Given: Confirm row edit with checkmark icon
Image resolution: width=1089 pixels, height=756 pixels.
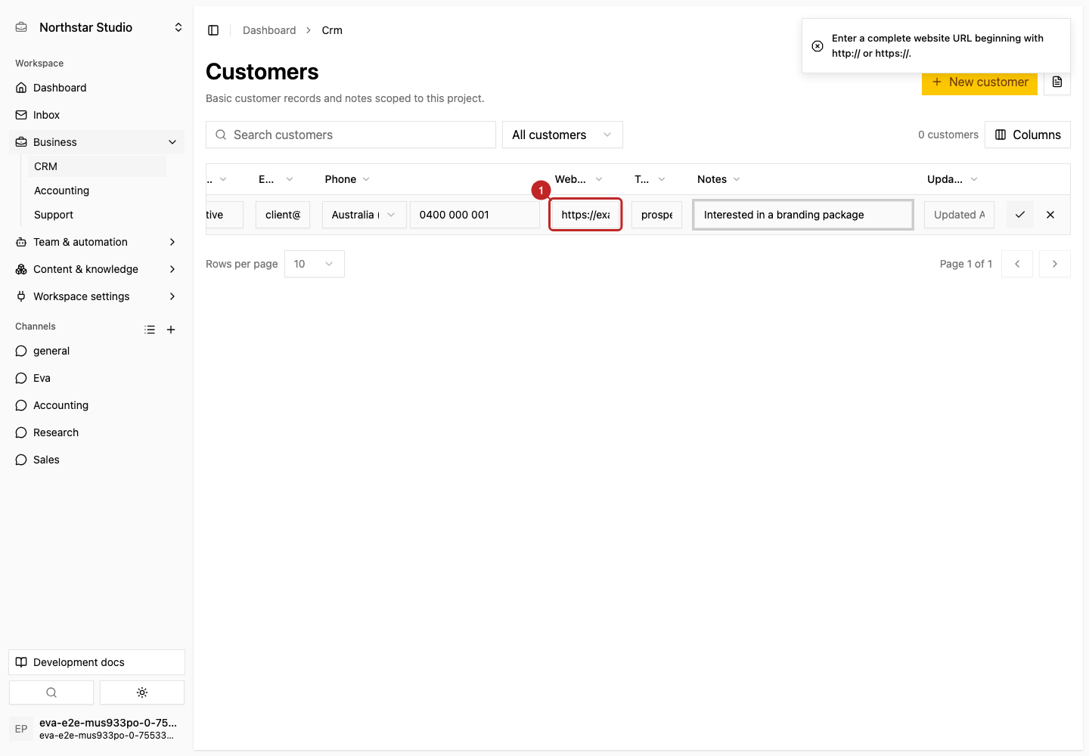Looking at the screenshot, I should (x=1020, y=215).
